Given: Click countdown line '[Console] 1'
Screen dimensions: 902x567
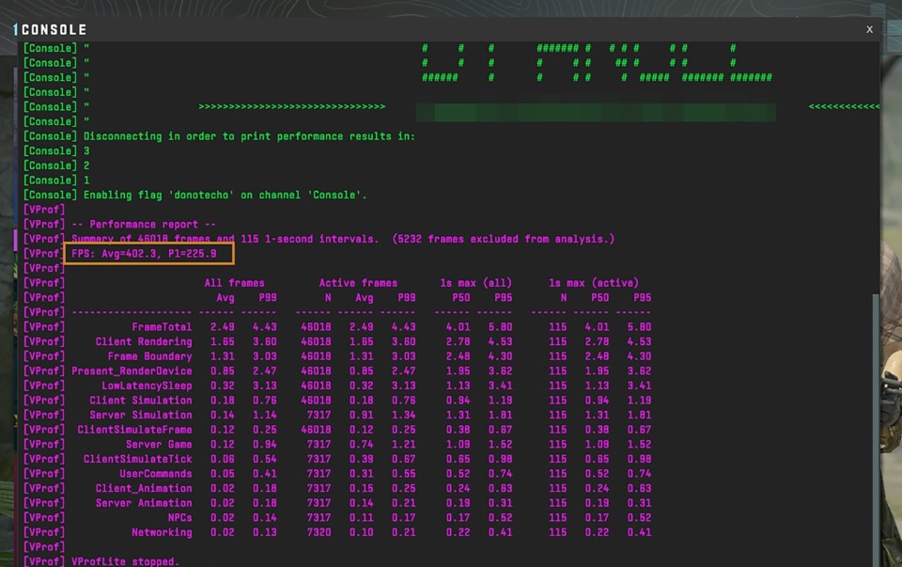Looking at the screenshot, I should [x=56, y=181].
